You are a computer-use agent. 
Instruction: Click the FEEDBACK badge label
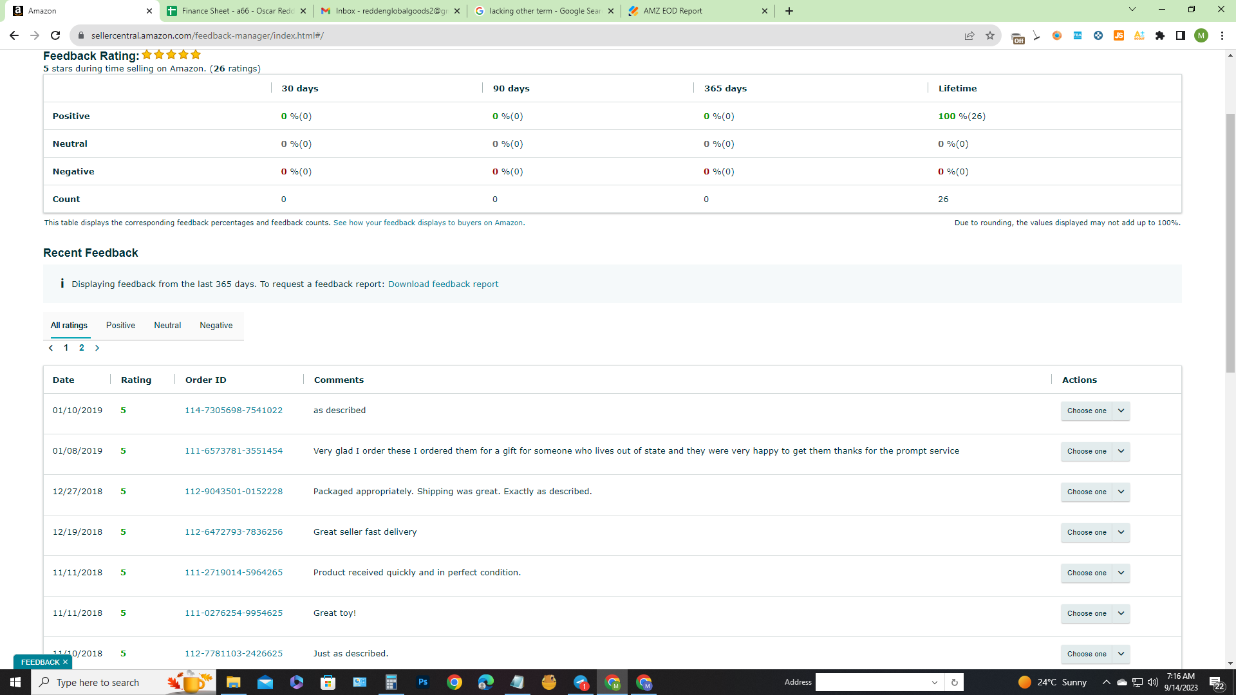pos(40,662)
